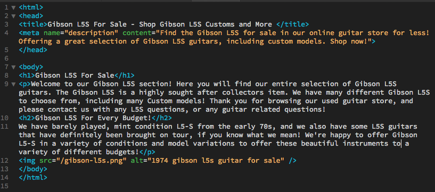
Task: Select line number 3 in the gutter
Action: (x=6, y=24)
